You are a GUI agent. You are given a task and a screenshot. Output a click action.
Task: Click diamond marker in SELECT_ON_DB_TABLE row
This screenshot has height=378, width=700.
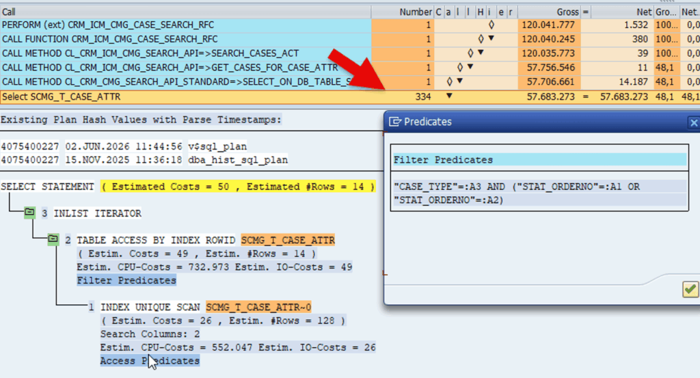450,81
